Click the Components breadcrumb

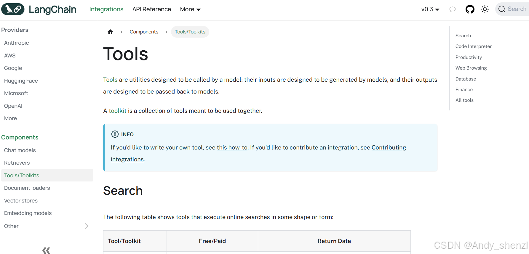(144, 32)
